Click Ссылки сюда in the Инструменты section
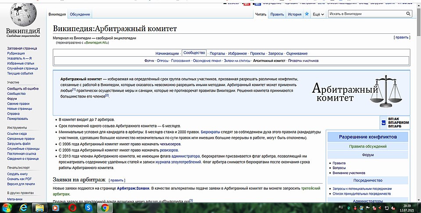 (x=17, y=134)
